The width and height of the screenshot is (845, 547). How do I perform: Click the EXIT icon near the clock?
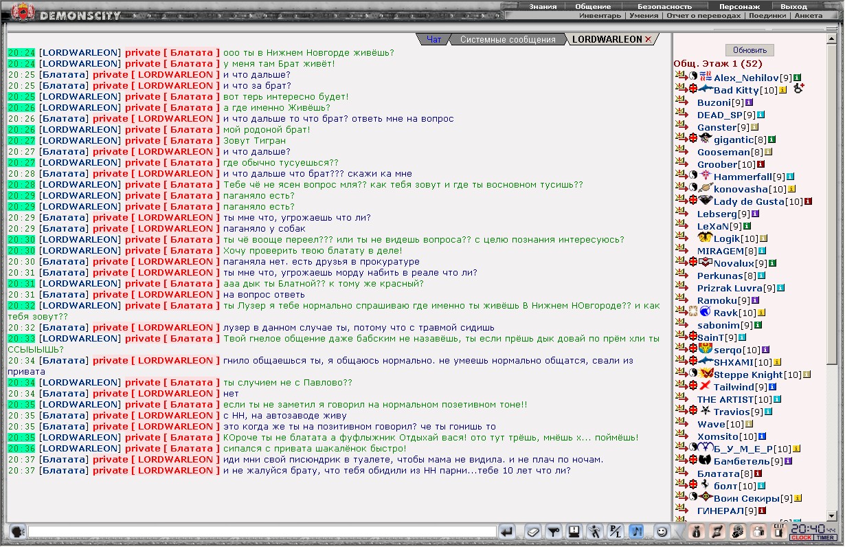pos(778,531)
